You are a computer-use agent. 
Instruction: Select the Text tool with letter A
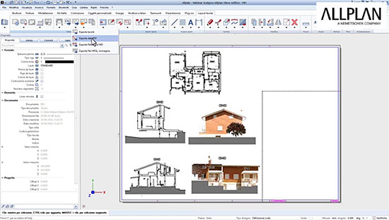pos(191,22)
